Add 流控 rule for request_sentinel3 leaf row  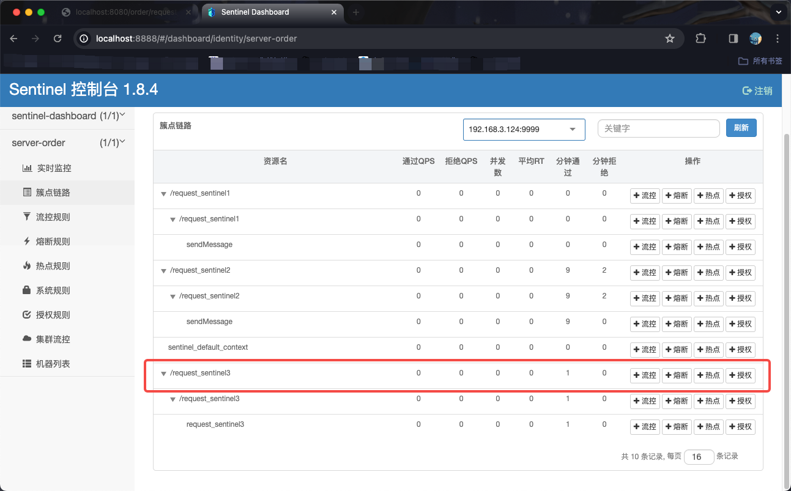645,427
